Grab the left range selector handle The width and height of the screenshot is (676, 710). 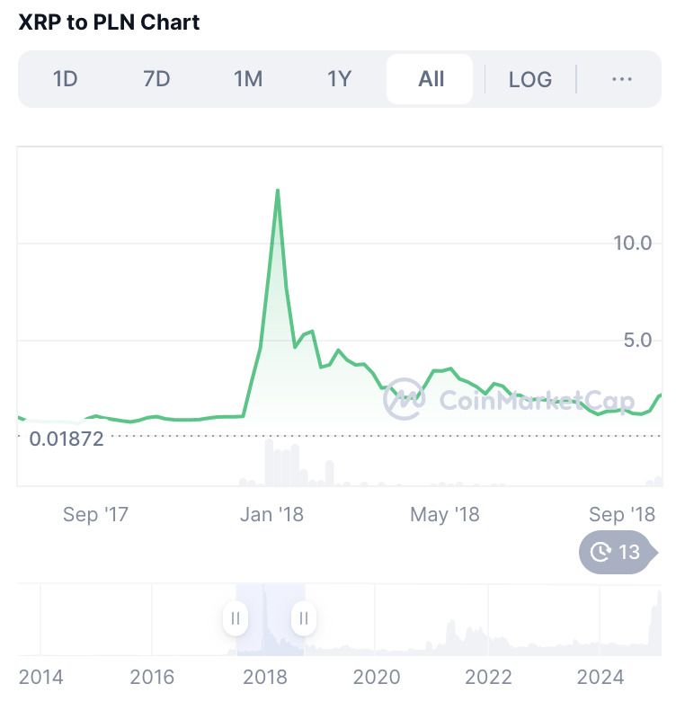[x=236, y=618]
